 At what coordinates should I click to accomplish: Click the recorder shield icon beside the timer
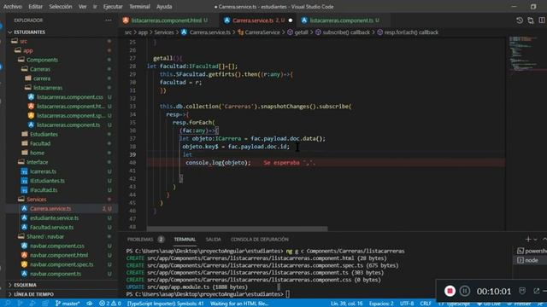522,291
